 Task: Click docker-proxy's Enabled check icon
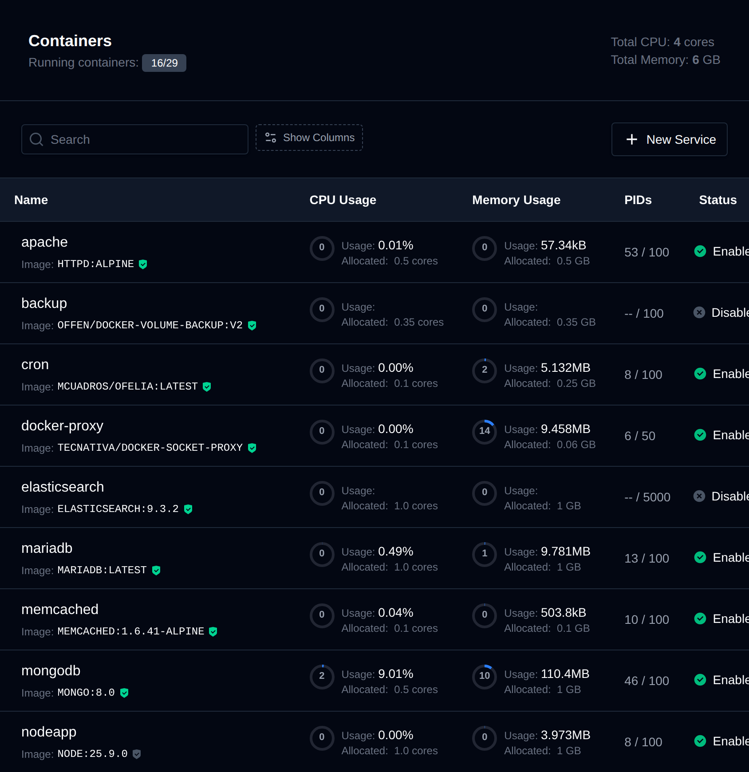700,435
